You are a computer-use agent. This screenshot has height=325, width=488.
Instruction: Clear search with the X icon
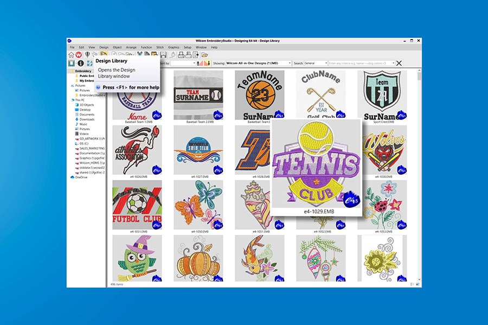pos(399,63)
